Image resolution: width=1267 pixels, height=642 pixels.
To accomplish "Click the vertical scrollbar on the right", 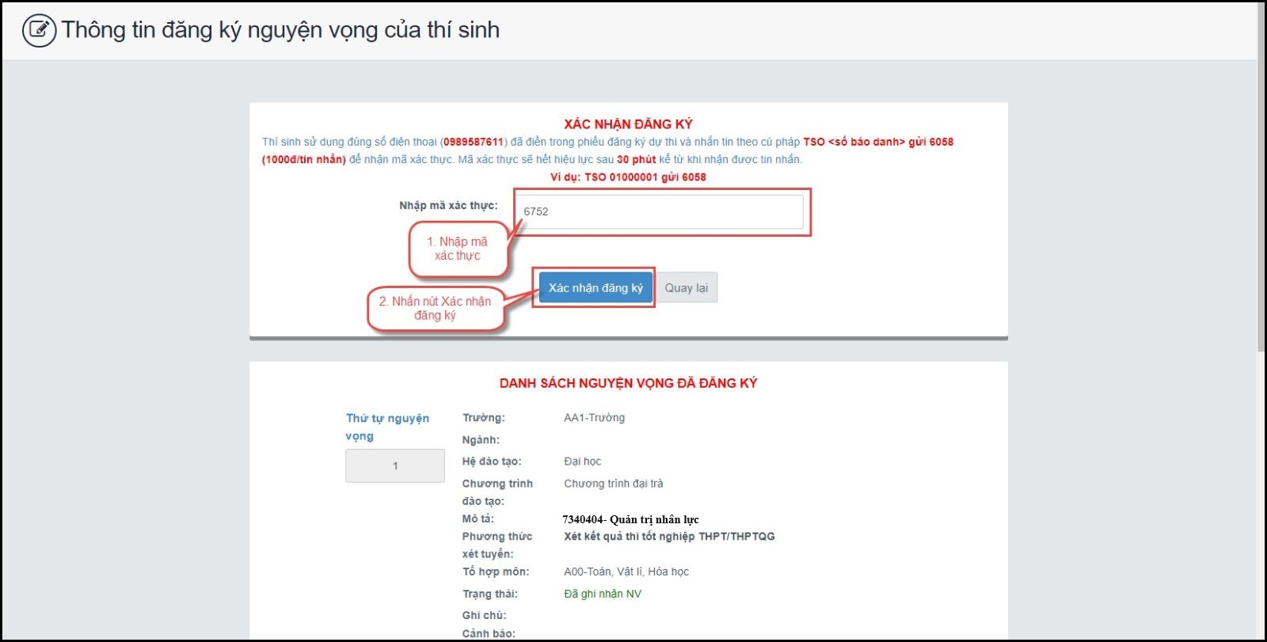I will click(1261, 176).
